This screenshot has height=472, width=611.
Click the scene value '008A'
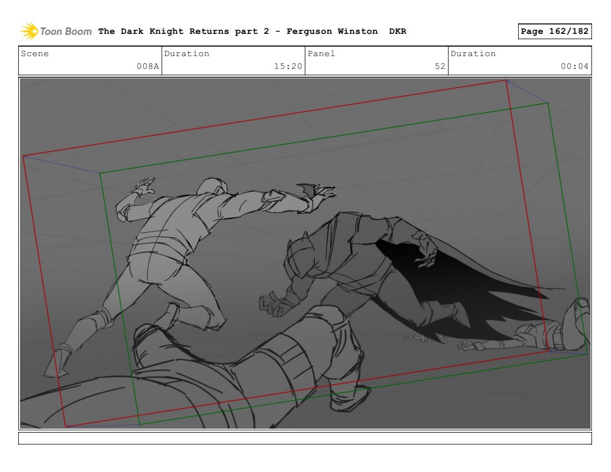point(148,66)
